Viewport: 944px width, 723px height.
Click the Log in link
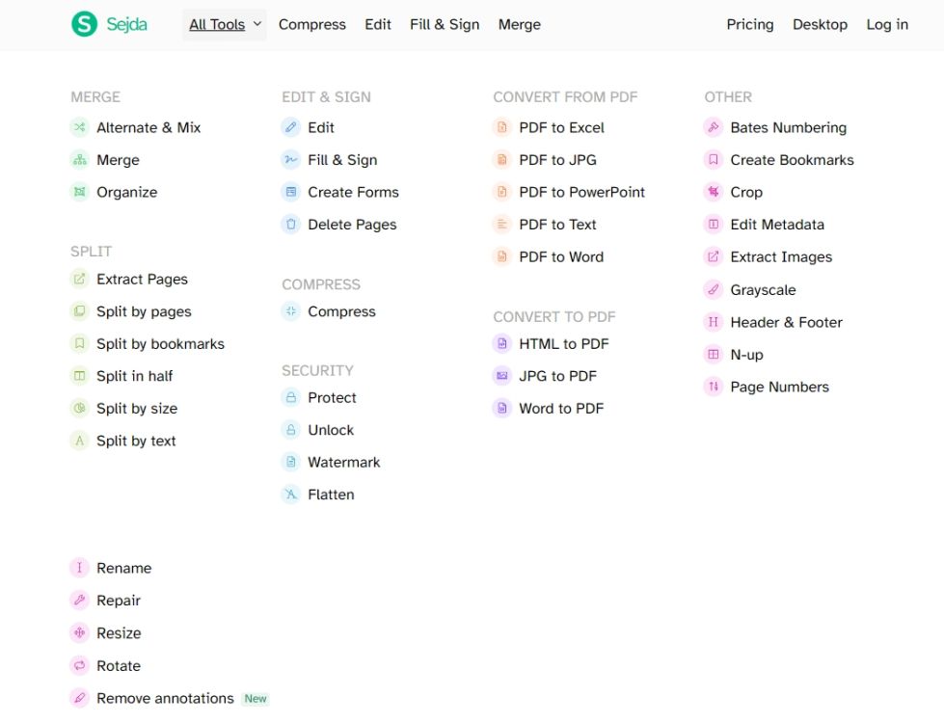[887, 25]
